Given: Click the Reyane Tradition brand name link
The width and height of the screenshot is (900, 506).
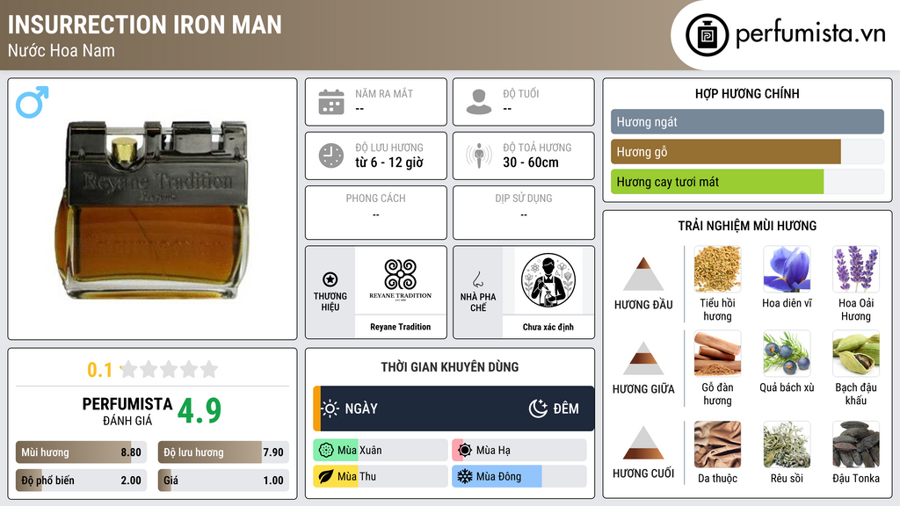Looking at the screenshot, I should tap(400, 327).
